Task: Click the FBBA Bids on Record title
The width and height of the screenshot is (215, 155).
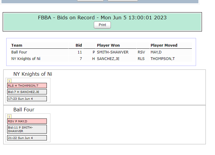Action: tap(102, 18)
